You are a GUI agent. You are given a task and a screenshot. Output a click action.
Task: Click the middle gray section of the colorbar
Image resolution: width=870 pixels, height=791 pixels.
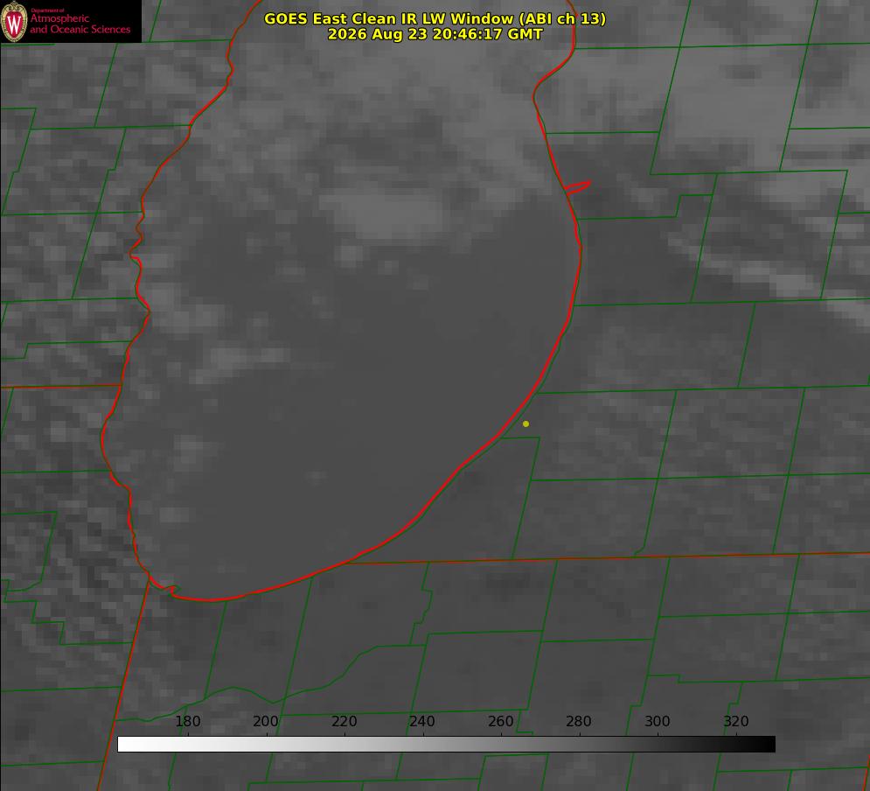446,745
